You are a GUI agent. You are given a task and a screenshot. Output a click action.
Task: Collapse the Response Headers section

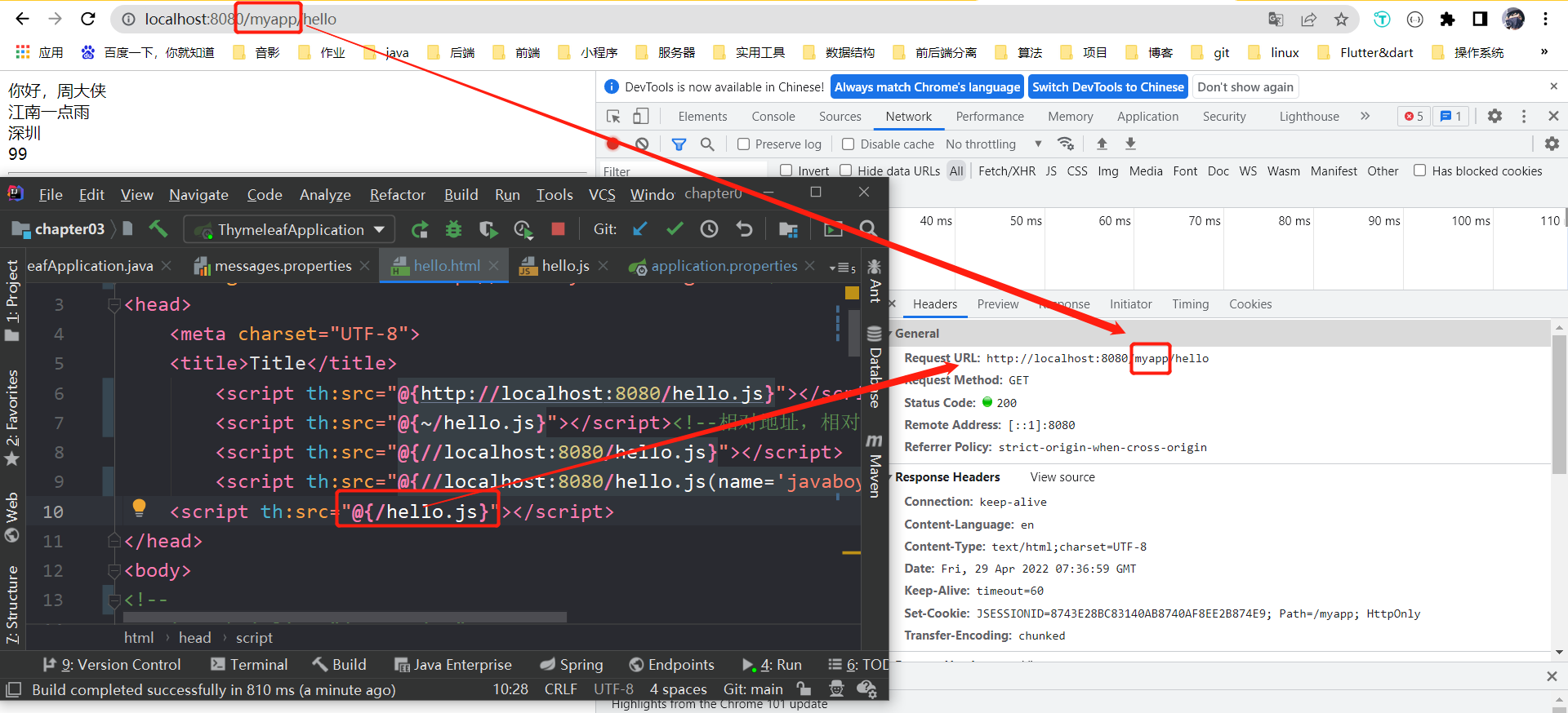pyautogui.click(x=891, y=477)
